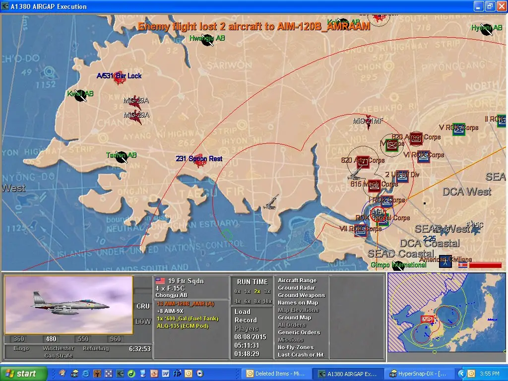Image resolution: width=508 pixels, height=381 pixels.
Task: Select the A/531 Bar Lock radar icon
Action: pos(118,77)
